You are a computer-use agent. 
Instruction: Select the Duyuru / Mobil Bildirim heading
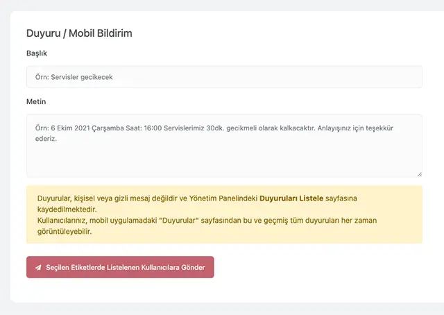point(79,33)
